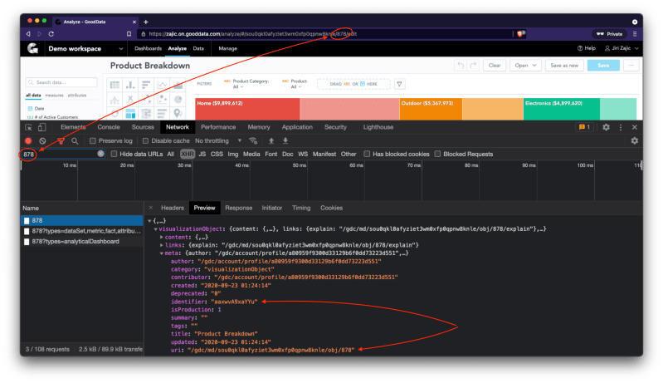Collapse the meta JSON node
The height and width of the screenshot is (383, 663).
162,253
